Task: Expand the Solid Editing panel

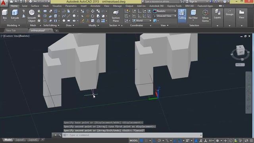Action: 51,25
